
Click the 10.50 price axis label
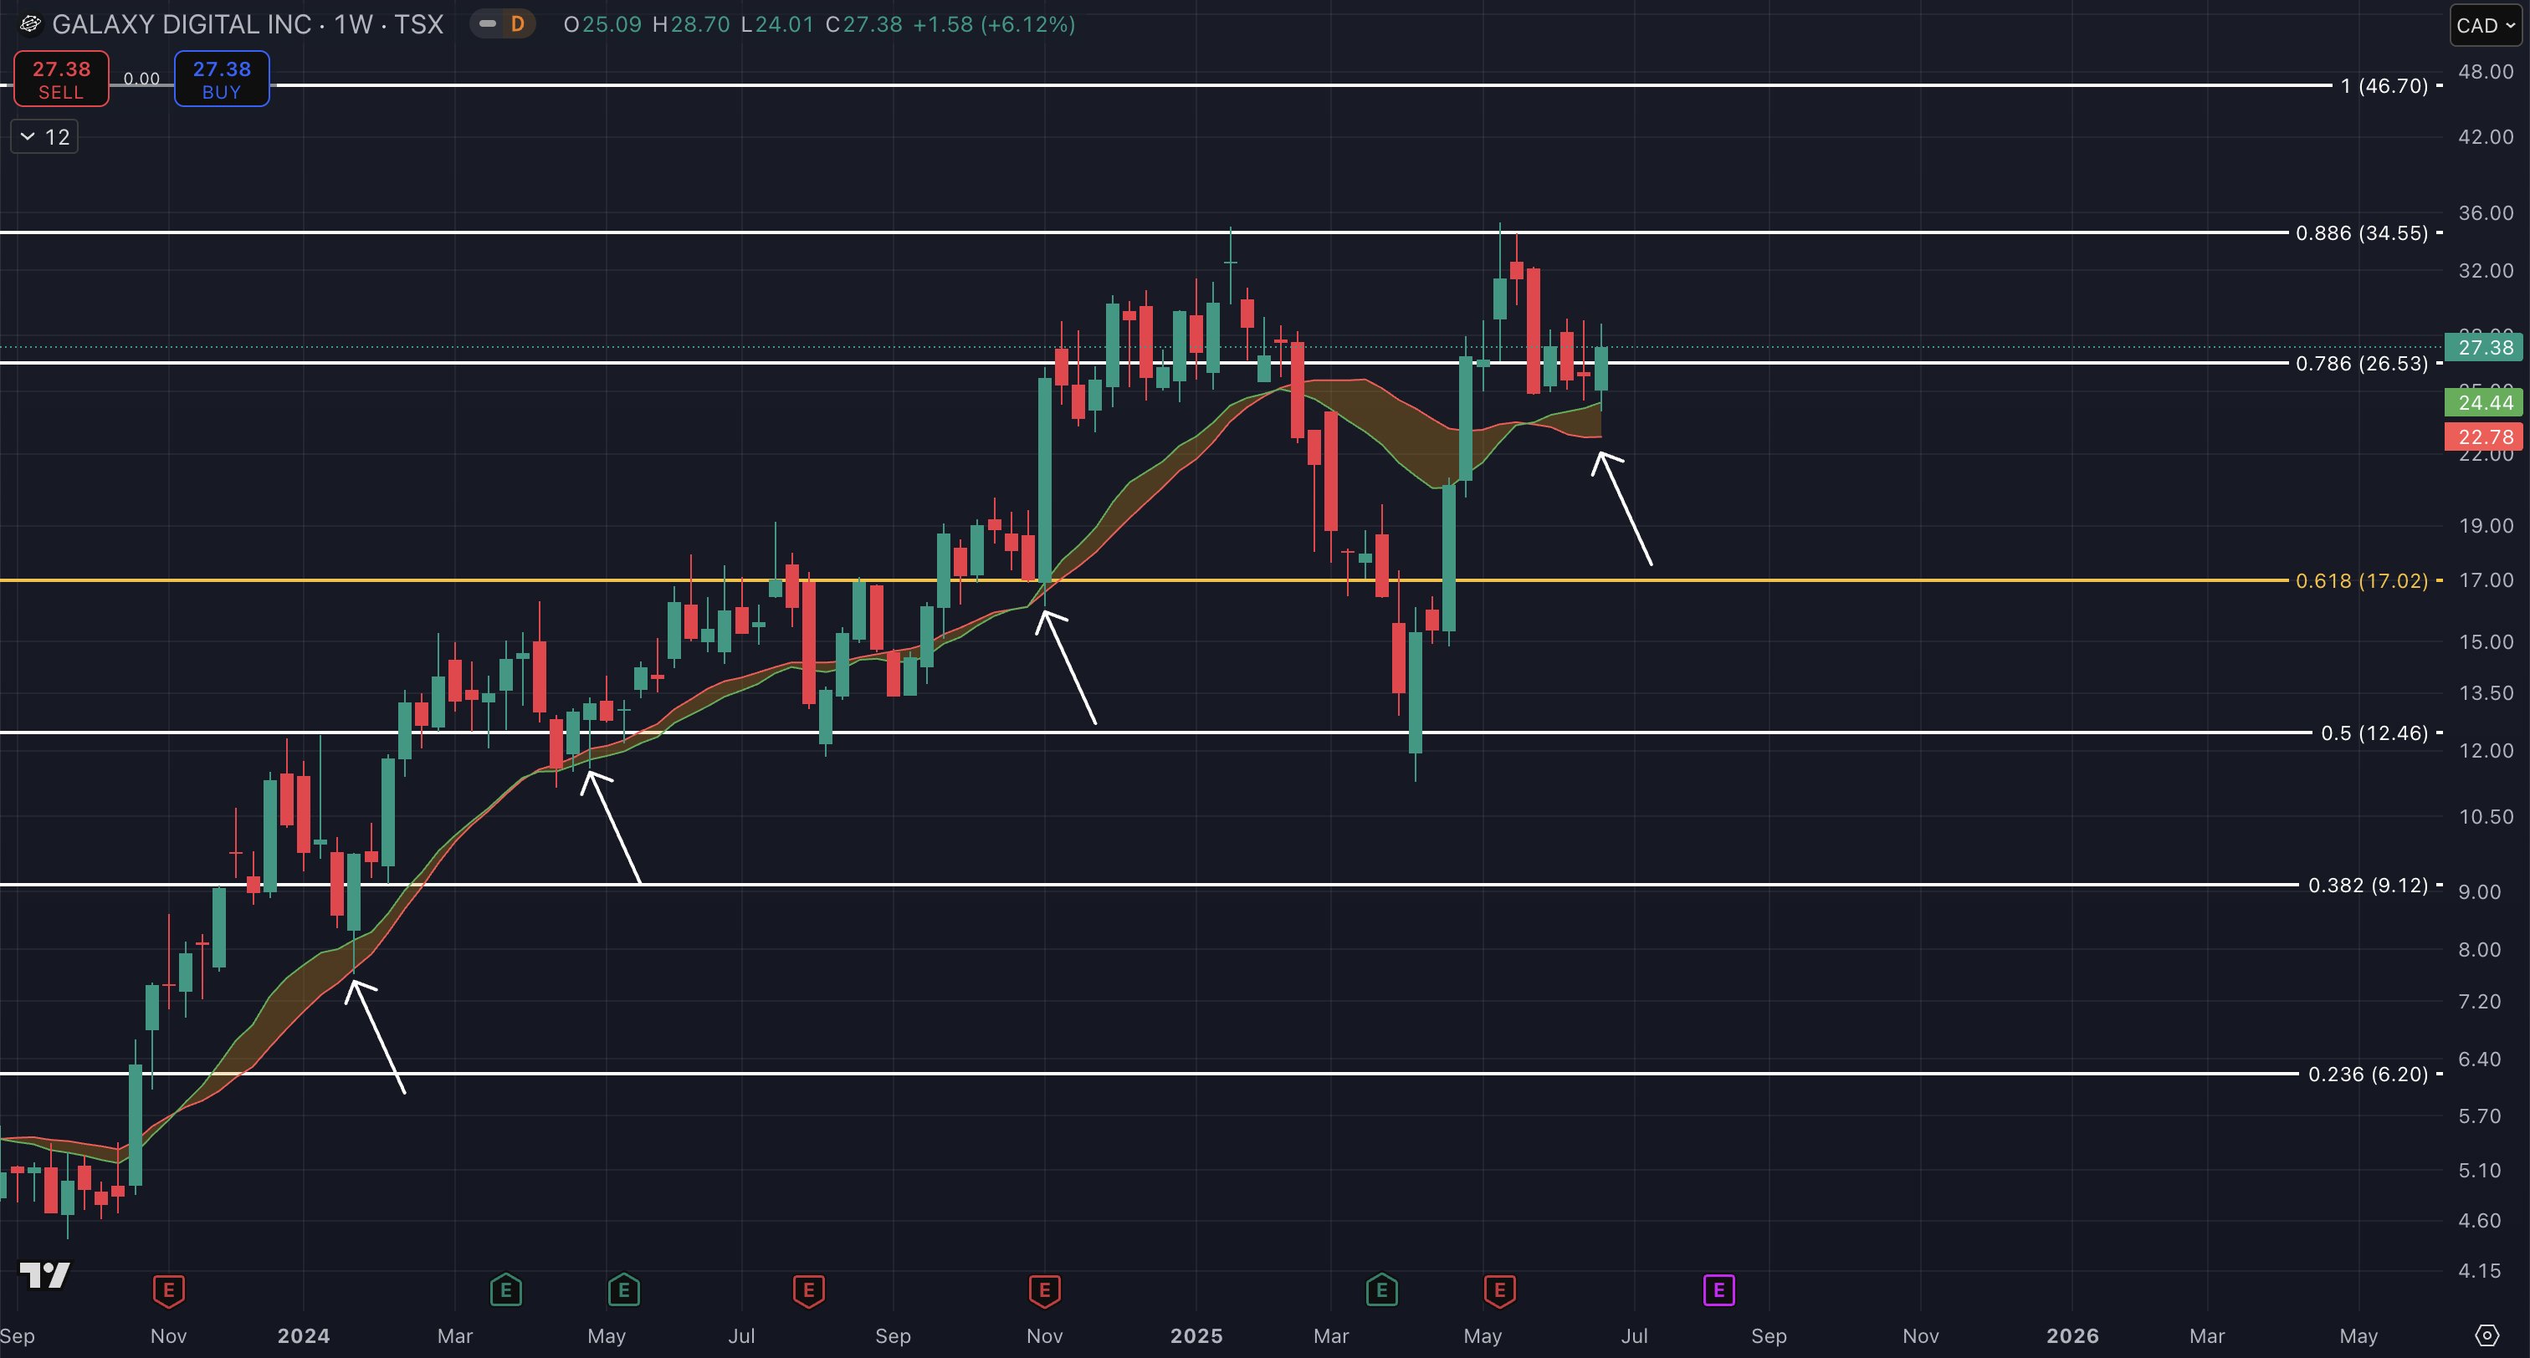tap(2486, 817)
